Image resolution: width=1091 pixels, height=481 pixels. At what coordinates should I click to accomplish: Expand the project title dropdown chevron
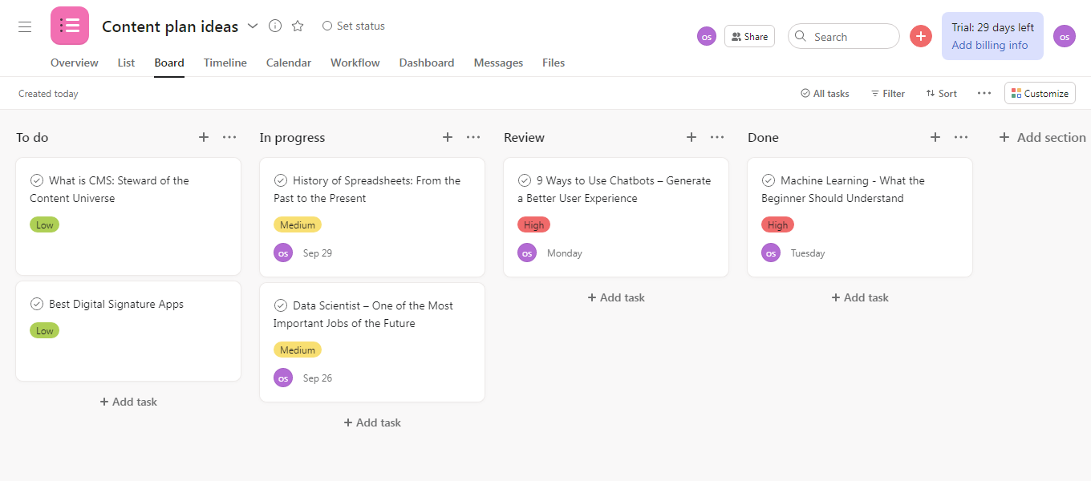click(253, 26)
